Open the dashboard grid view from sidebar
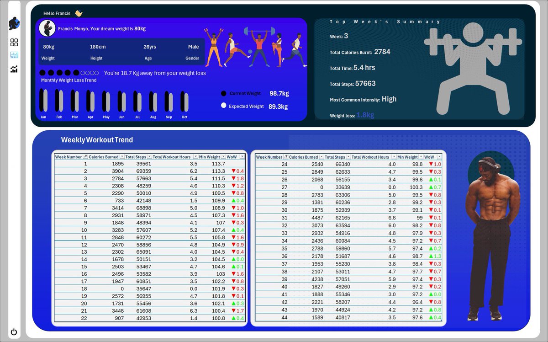This screenshot has width=548, height=342. [x=14, y=43]
